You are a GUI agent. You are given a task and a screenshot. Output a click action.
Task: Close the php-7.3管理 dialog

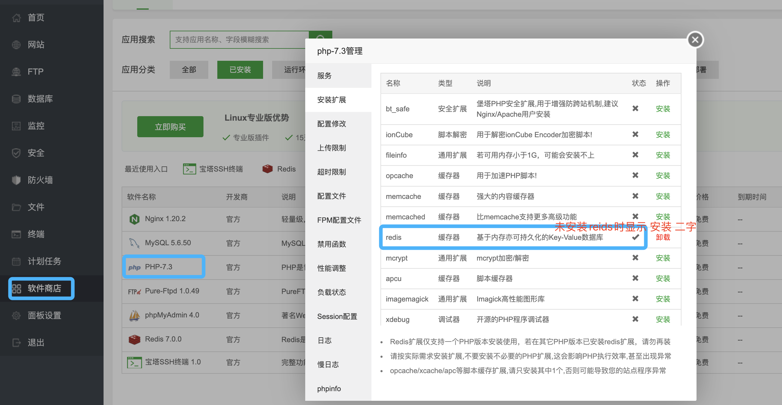(695, 40)
